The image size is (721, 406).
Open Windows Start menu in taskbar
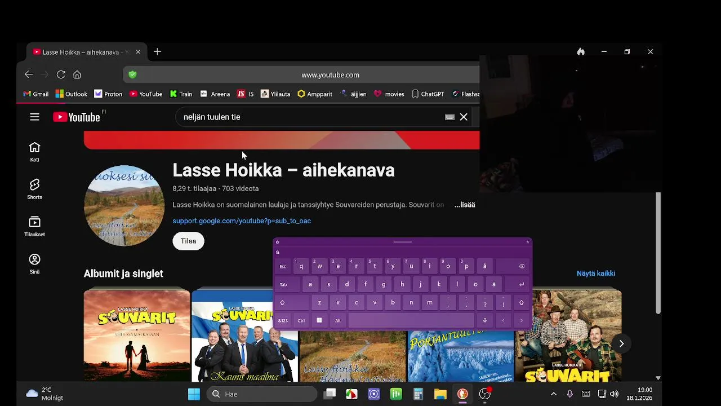tap(194, 394)
